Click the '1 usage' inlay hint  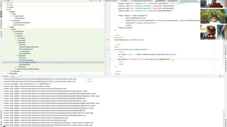117,35
